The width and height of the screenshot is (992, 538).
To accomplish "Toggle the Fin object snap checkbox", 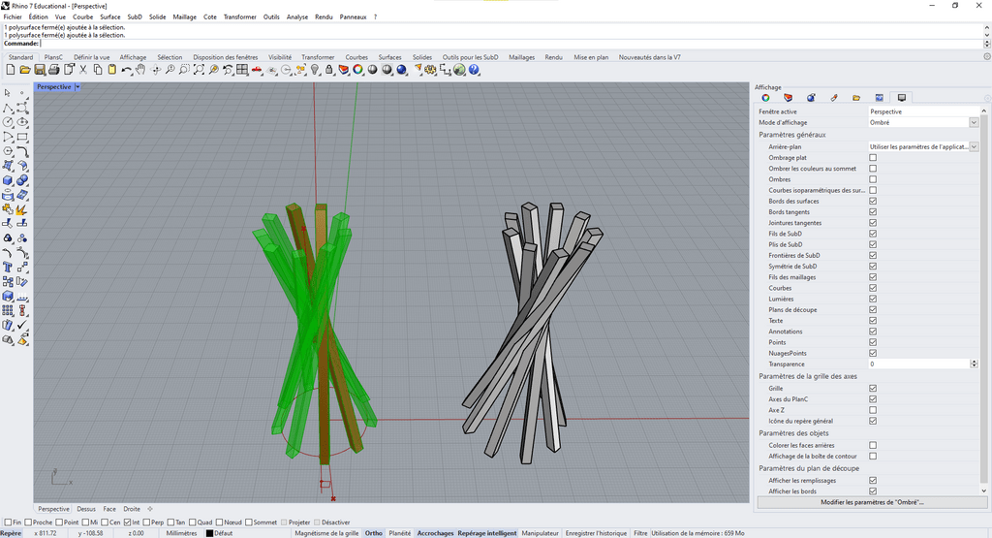I will tap(8, 522).
